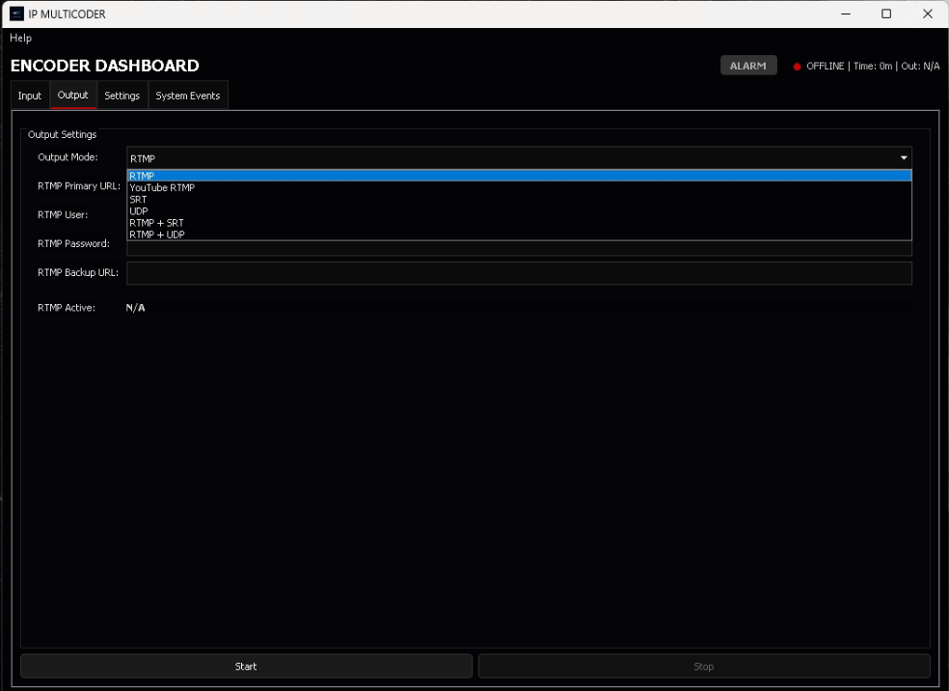Click the Output Mode dropdown arrow
The width and height of the screenshot is (949, 691).
pyautogui.click(x=903, y=157)
